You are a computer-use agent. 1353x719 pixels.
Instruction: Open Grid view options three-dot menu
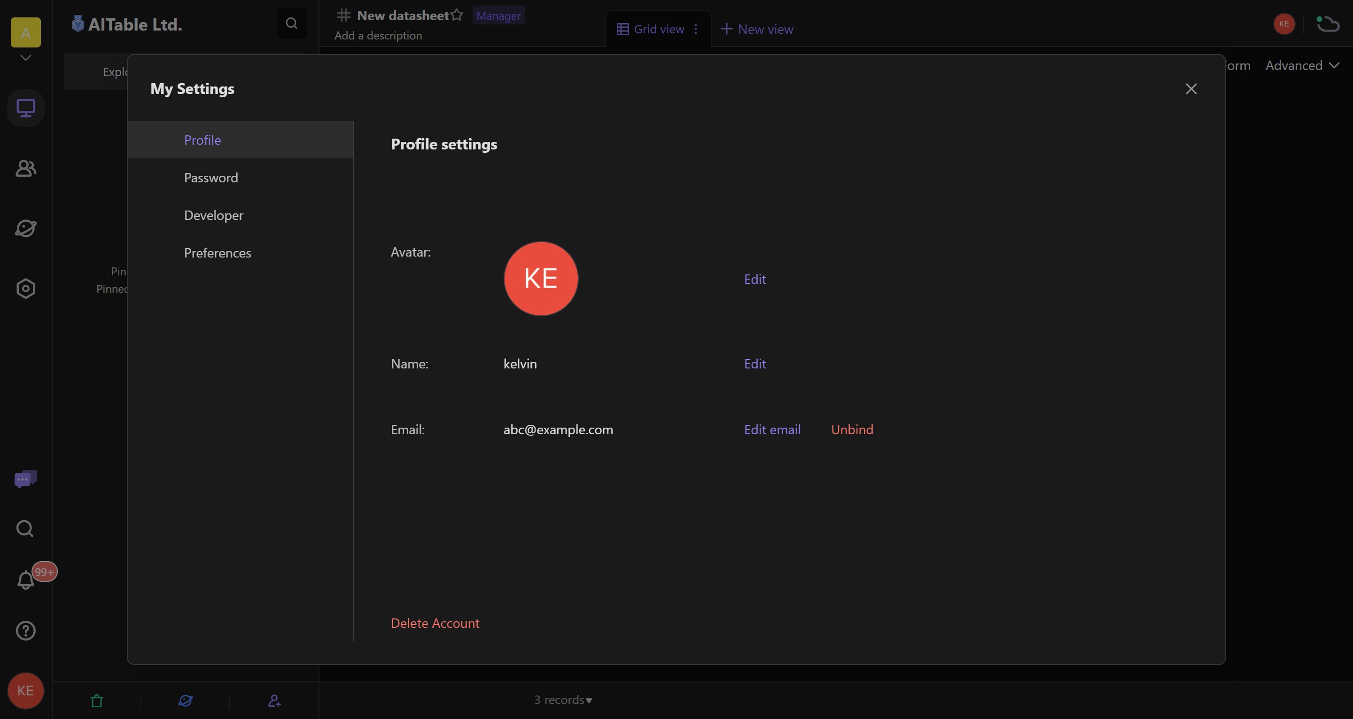coord(696,29)
